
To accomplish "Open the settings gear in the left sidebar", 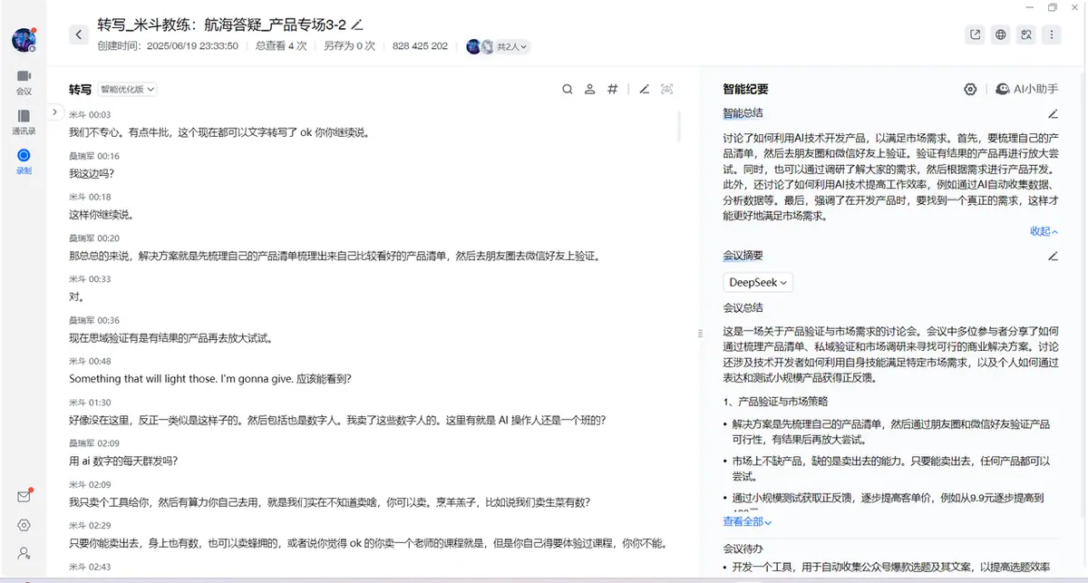I will (24, 525).
